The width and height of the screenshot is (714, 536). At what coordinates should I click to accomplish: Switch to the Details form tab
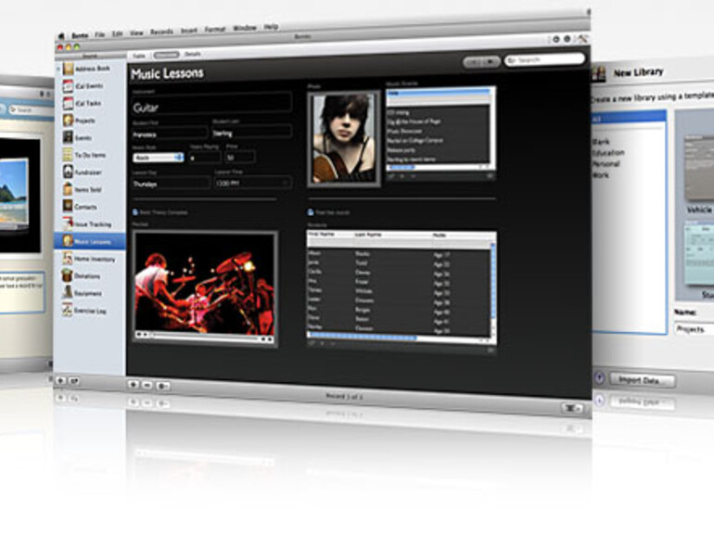(x=193, y=54)
